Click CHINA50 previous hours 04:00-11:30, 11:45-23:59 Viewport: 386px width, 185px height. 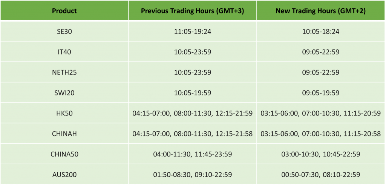click(x=192, y=154)
